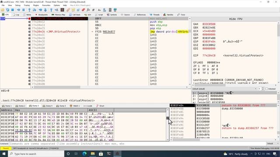
Task: Expand the system tray hidden icons chevron
Action: click(x=252, y=154)
